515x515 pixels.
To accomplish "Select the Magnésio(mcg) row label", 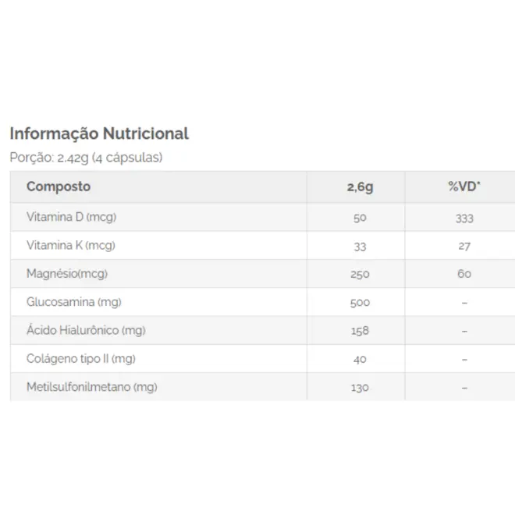I will (x=67, y=274).
